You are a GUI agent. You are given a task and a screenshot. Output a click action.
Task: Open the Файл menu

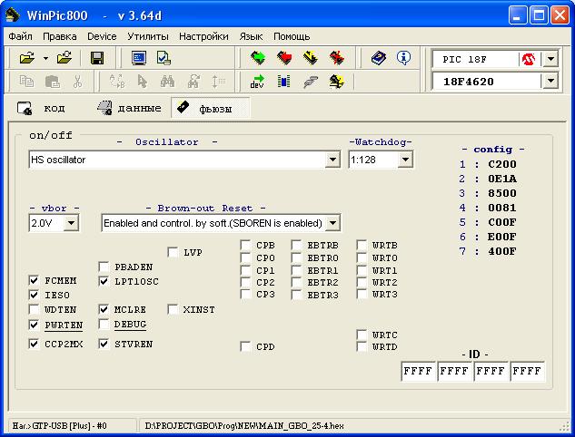click(x=20, y=36)
